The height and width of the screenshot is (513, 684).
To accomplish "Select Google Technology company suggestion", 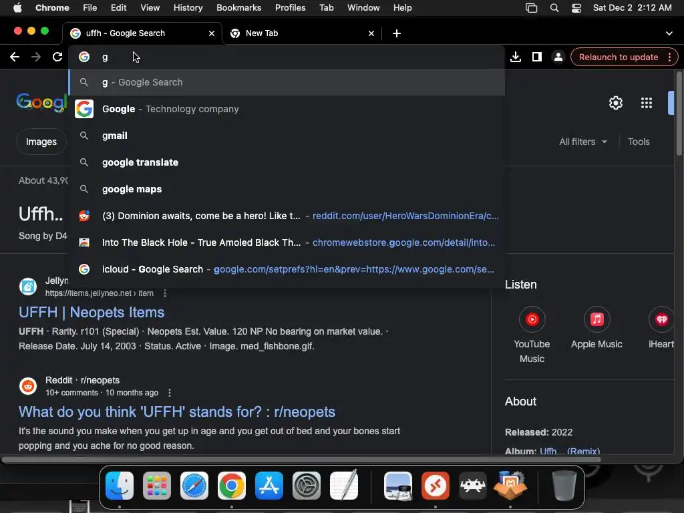I will click(x=287, y=109).
